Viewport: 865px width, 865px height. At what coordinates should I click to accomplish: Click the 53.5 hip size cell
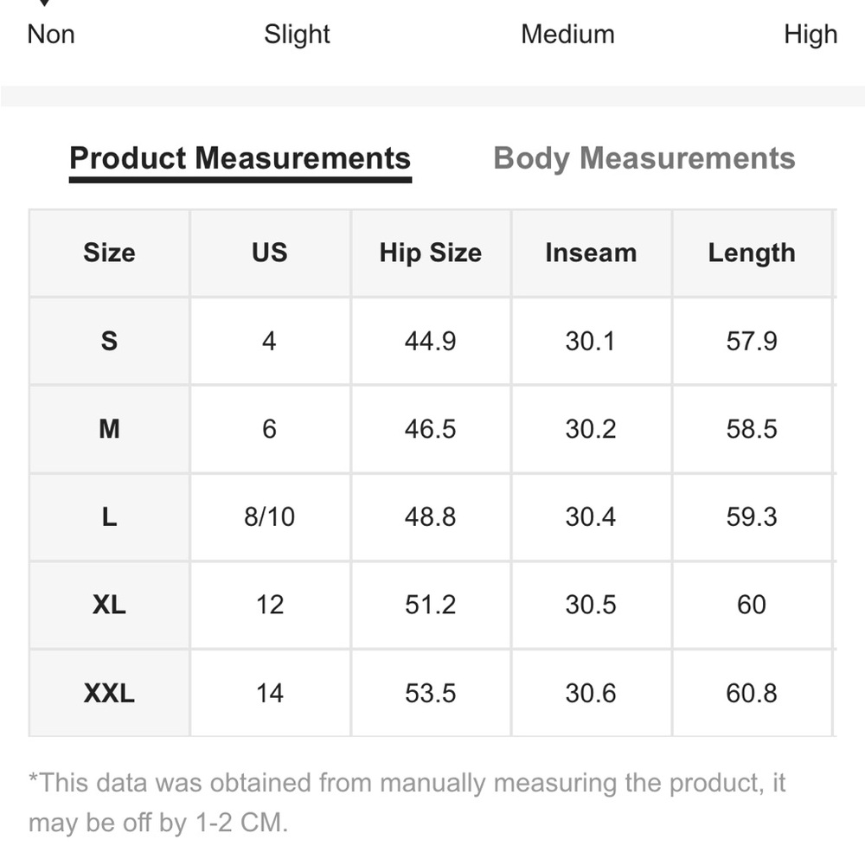[430, 693]
